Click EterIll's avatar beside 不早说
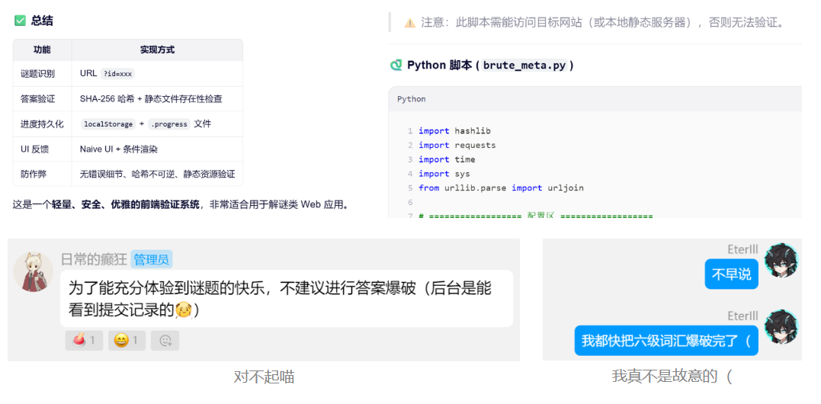Screen dimensions: 821x404 pos(781,261)
